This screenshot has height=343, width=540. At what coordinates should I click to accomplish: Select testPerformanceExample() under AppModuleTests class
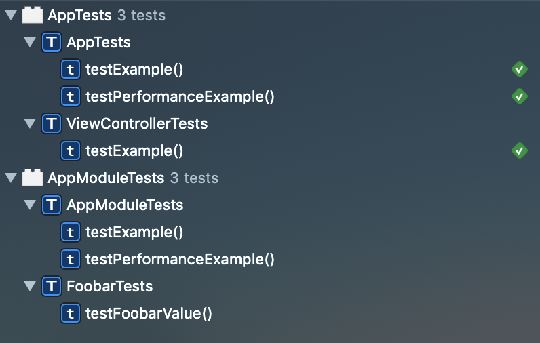(x=180, y=259)
